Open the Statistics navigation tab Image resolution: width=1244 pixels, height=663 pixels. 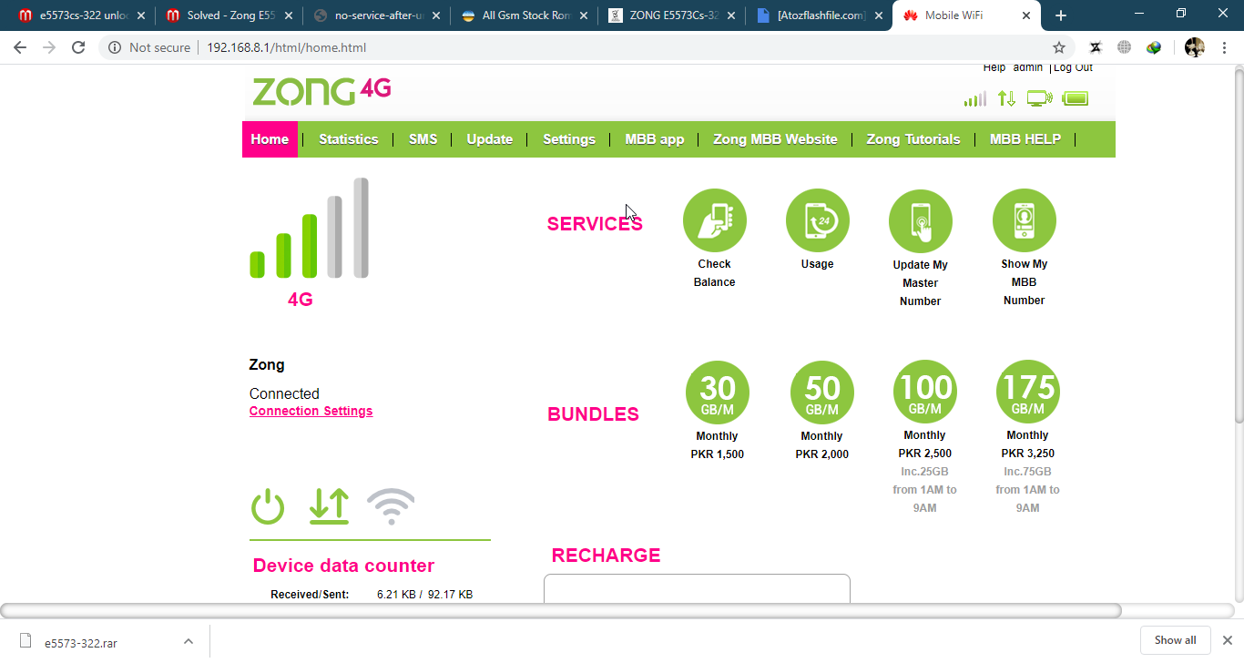pos(349,139)
